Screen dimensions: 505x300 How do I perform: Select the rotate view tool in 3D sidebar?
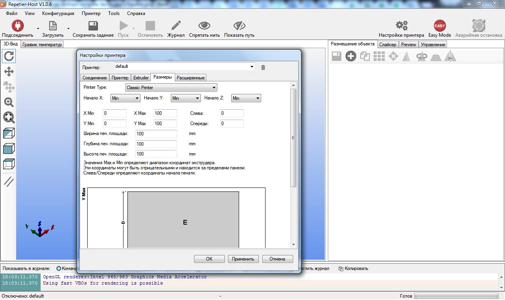pos(9,56)
